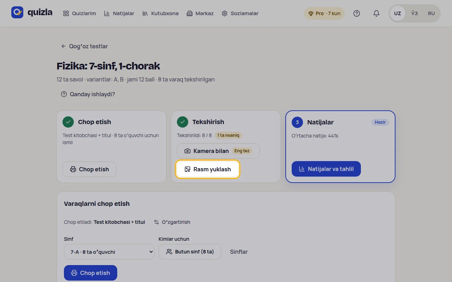
Task: Open Natijalar va tahlil button
Action: (x=326, y=169)
